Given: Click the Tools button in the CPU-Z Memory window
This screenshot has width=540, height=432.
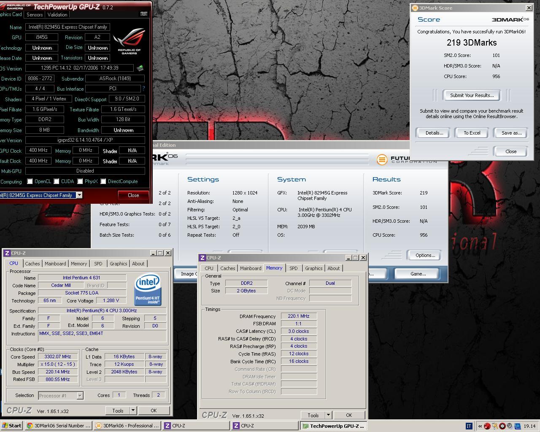Looking at the screenshot, I should [313, 415].
